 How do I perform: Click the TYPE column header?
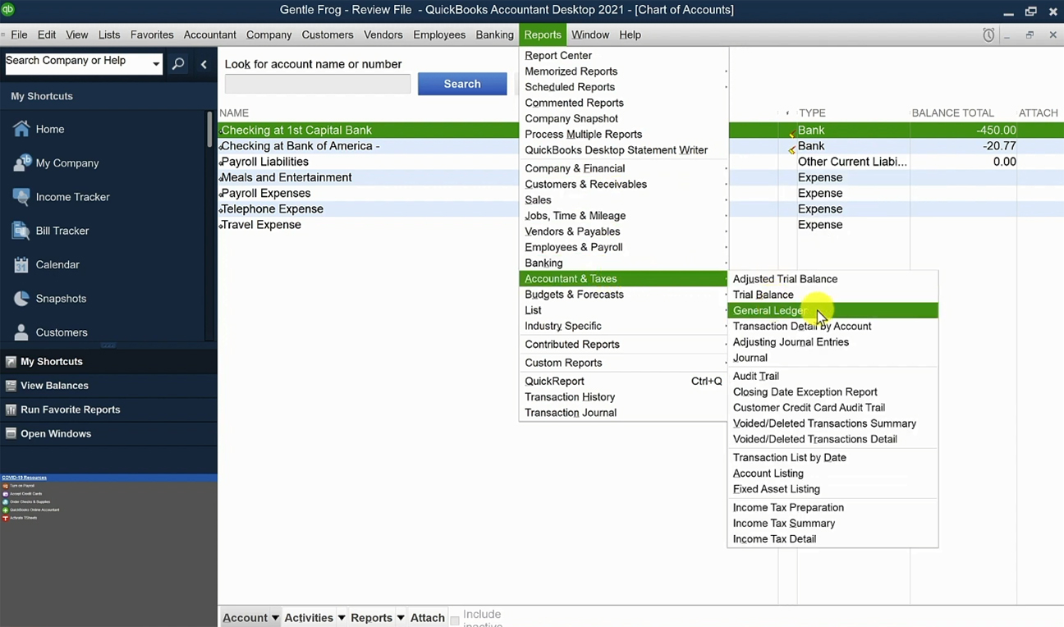pyautogui.click(x=812, y=113)
